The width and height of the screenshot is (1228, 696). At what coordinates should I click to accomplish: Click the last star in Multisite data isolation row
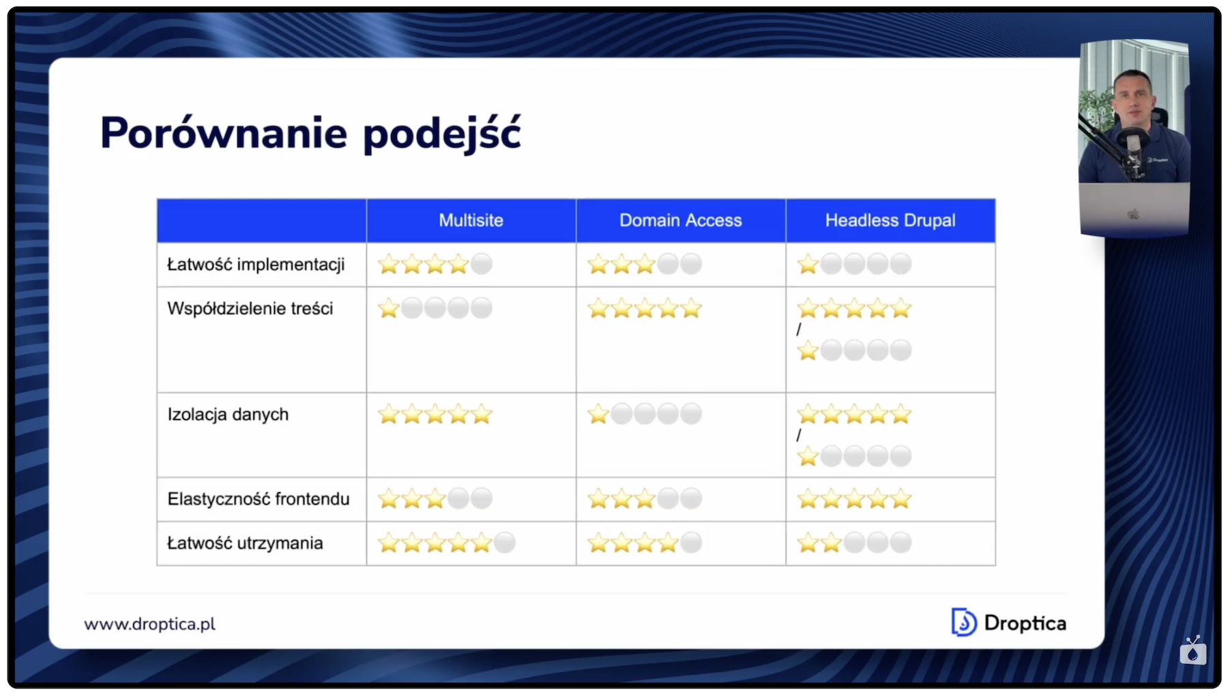point(482,413)
